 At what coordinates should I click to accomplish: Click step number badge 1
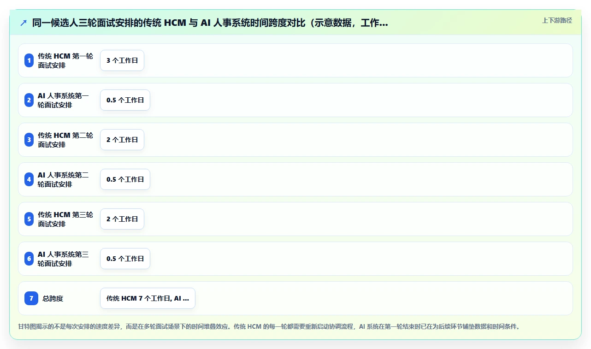click(29, 60)
